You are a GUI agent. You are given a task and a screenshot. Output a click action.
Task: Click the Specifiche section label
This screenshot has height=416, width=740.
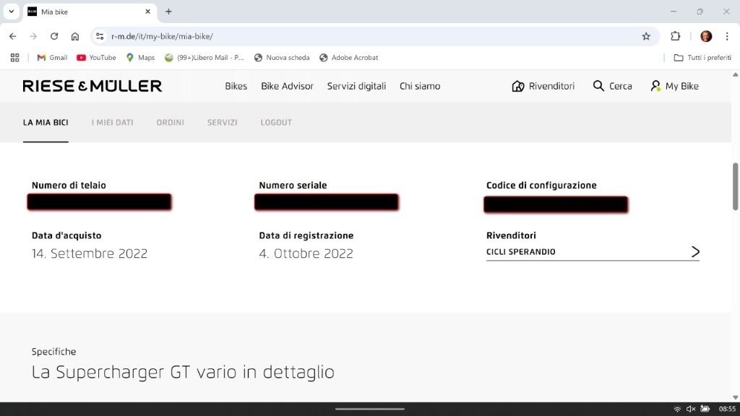tap(53, 352)
